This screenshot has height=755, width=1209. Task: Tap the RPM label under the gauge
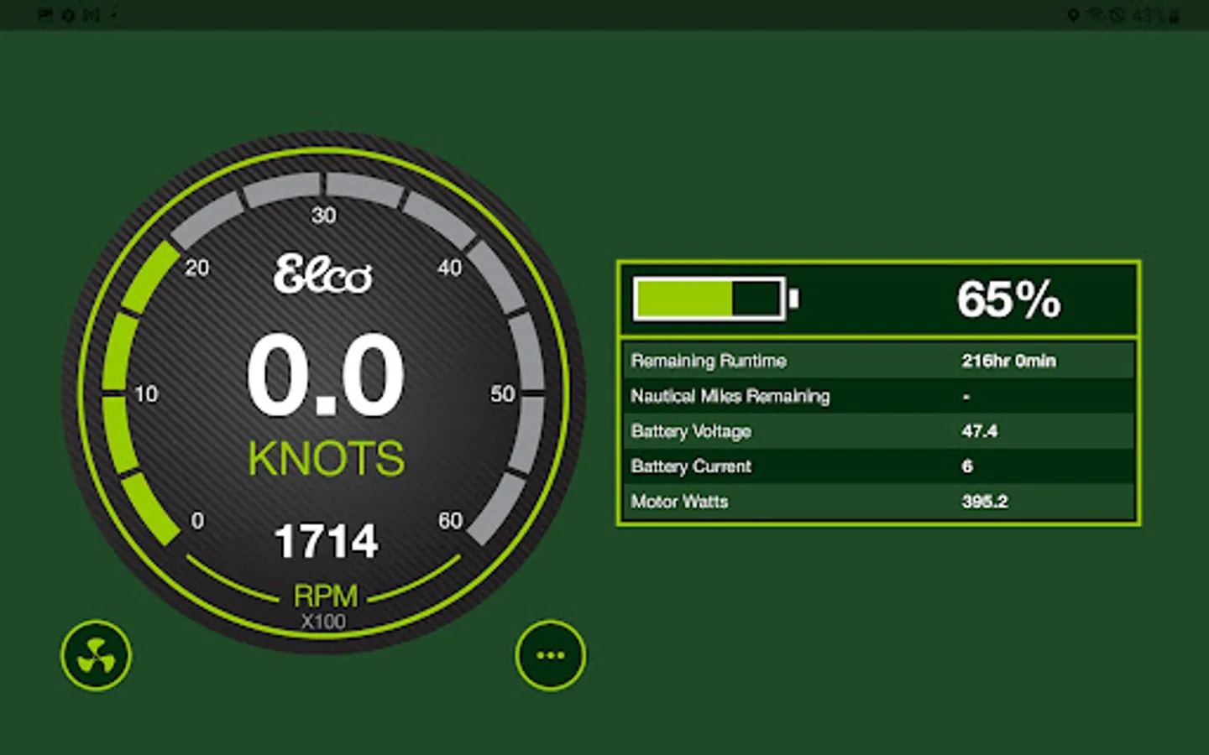326,596
